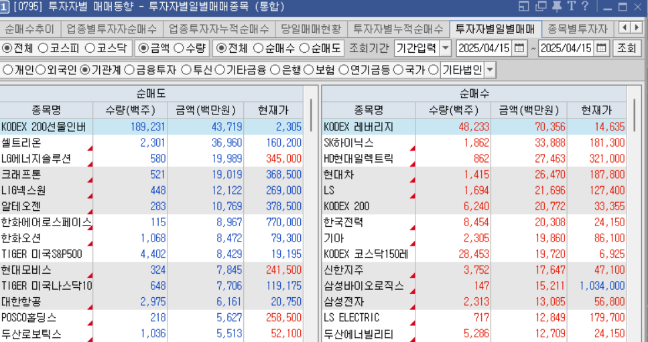Open font size settings with T icon

tap(571, 6)
